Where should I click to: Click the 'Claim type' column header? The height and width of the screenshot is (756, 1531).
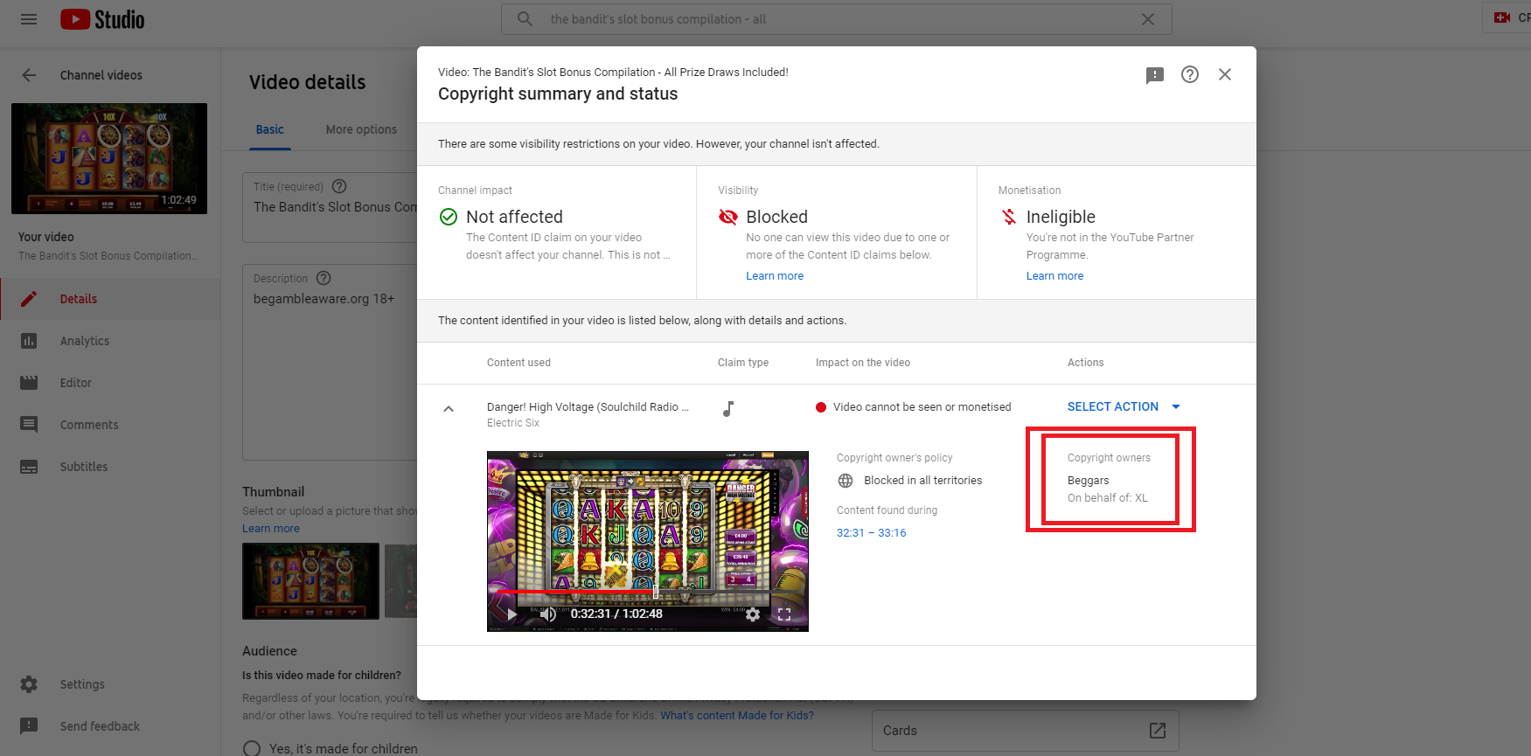pyautogui.click(x=743, y=363)
